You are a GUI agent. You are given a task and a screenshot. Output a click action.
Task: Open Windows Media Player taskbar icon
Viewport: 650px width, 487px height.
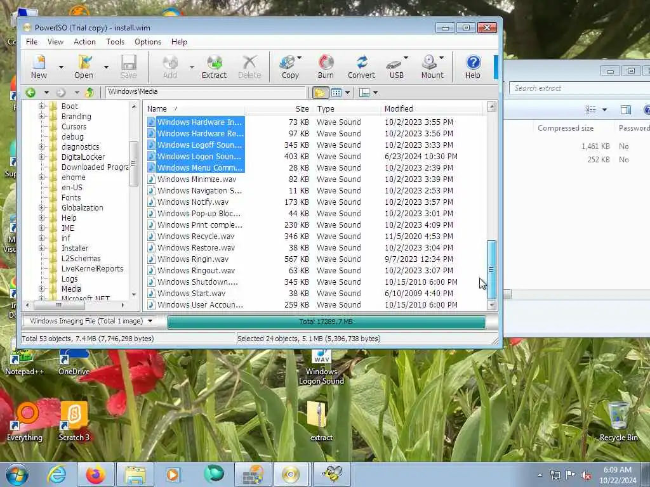click(173, 474)
